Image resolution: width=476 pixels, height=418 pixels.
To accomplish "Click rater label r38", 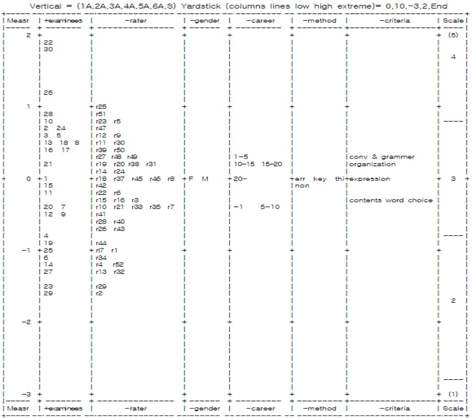I will point(134,164).
